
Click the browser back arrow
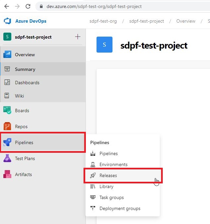[x=7, y=6]
